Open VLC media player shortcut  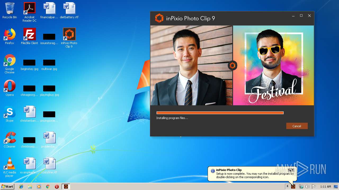pyautogui.click(x=10, y=167)
